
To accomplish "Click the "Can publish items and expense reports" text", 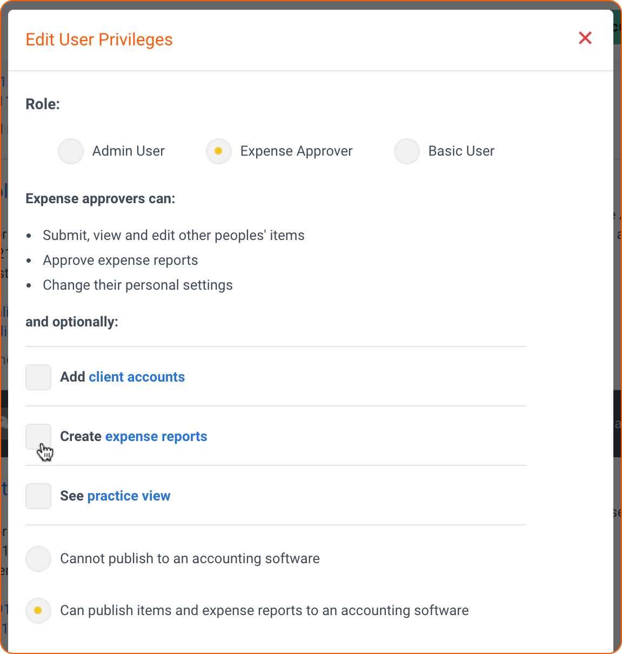I will [x=264, y=611].
